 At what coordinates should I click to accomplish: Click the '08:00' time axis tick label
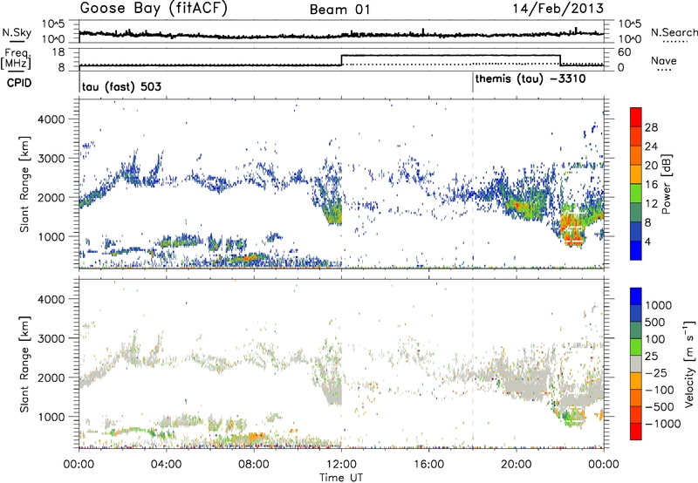pos(254,465)
